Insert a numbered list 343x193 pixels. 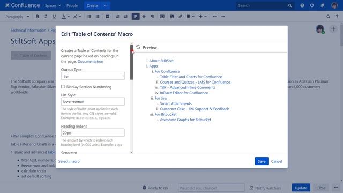[98, 17]
